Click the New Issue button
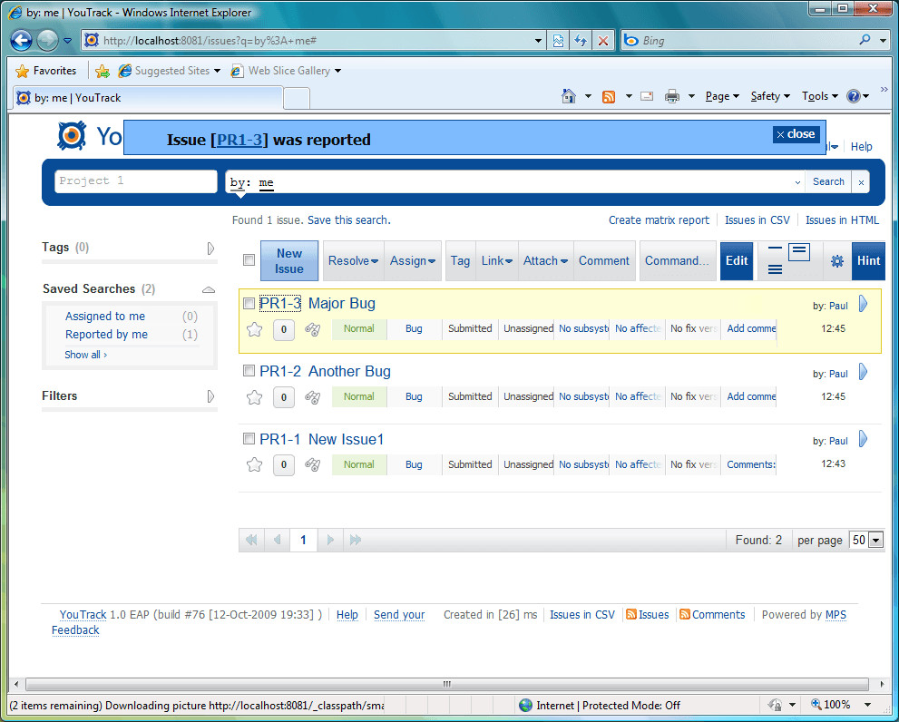899x722 pixels. coord(289,261)
